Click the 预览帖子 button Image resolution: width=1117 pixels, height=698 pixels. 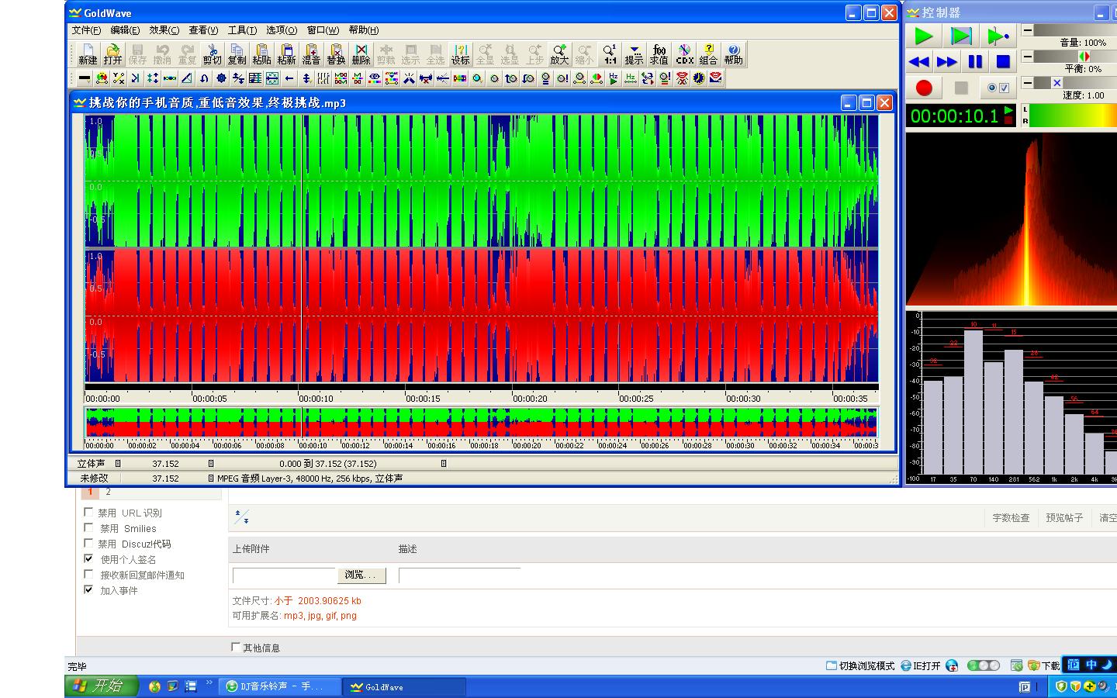click(1064, 517)
